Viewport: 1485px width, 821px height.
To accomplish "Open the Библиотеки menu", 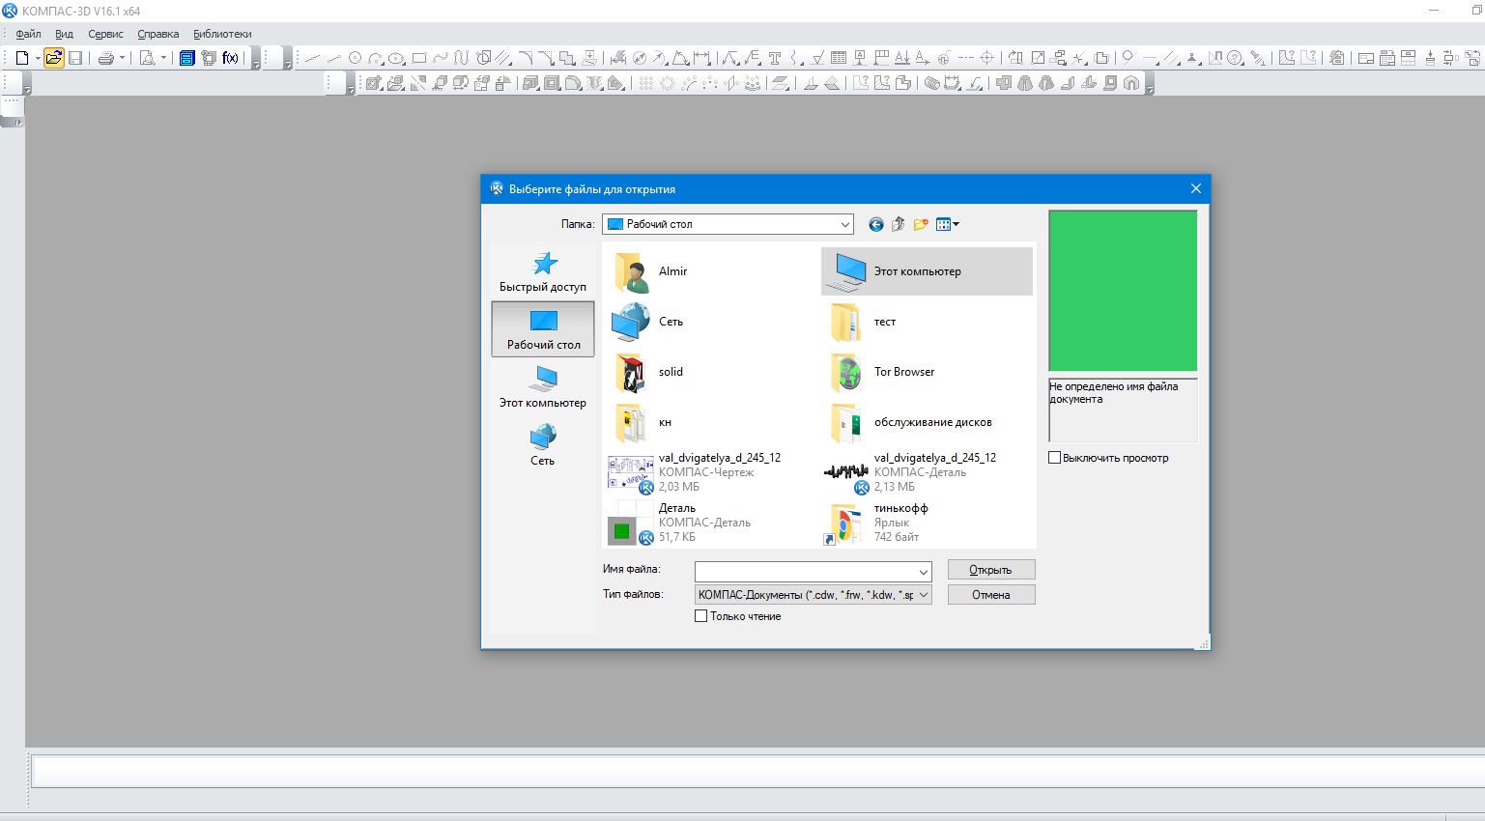I will (x=222, y=34).
